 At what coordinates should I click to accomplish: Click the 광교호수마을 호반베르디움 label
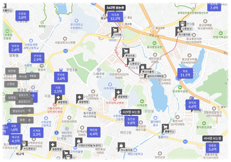(190, 61)
